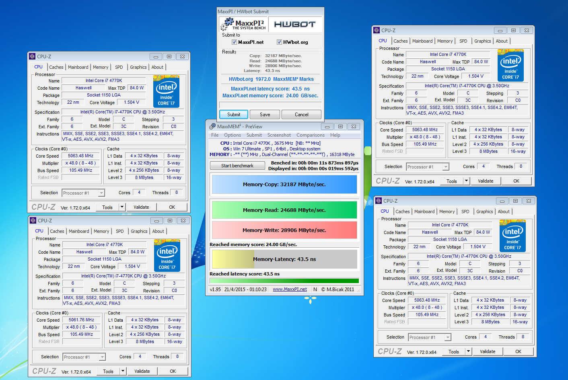This screenshot has width=568, height=380.
Task: Click the green Memory-Read result bar
Action: tap(284, 210)
